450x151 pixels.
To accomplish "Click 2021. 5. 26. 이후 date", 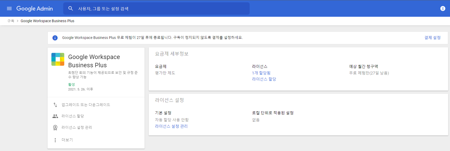I will click(x=81, y=89).
